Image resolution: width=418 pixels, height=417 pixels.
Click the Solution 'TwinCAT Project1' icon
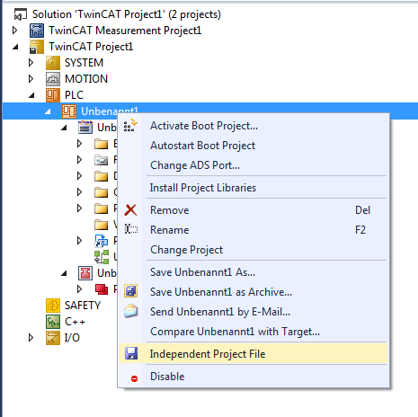(21, 14)
